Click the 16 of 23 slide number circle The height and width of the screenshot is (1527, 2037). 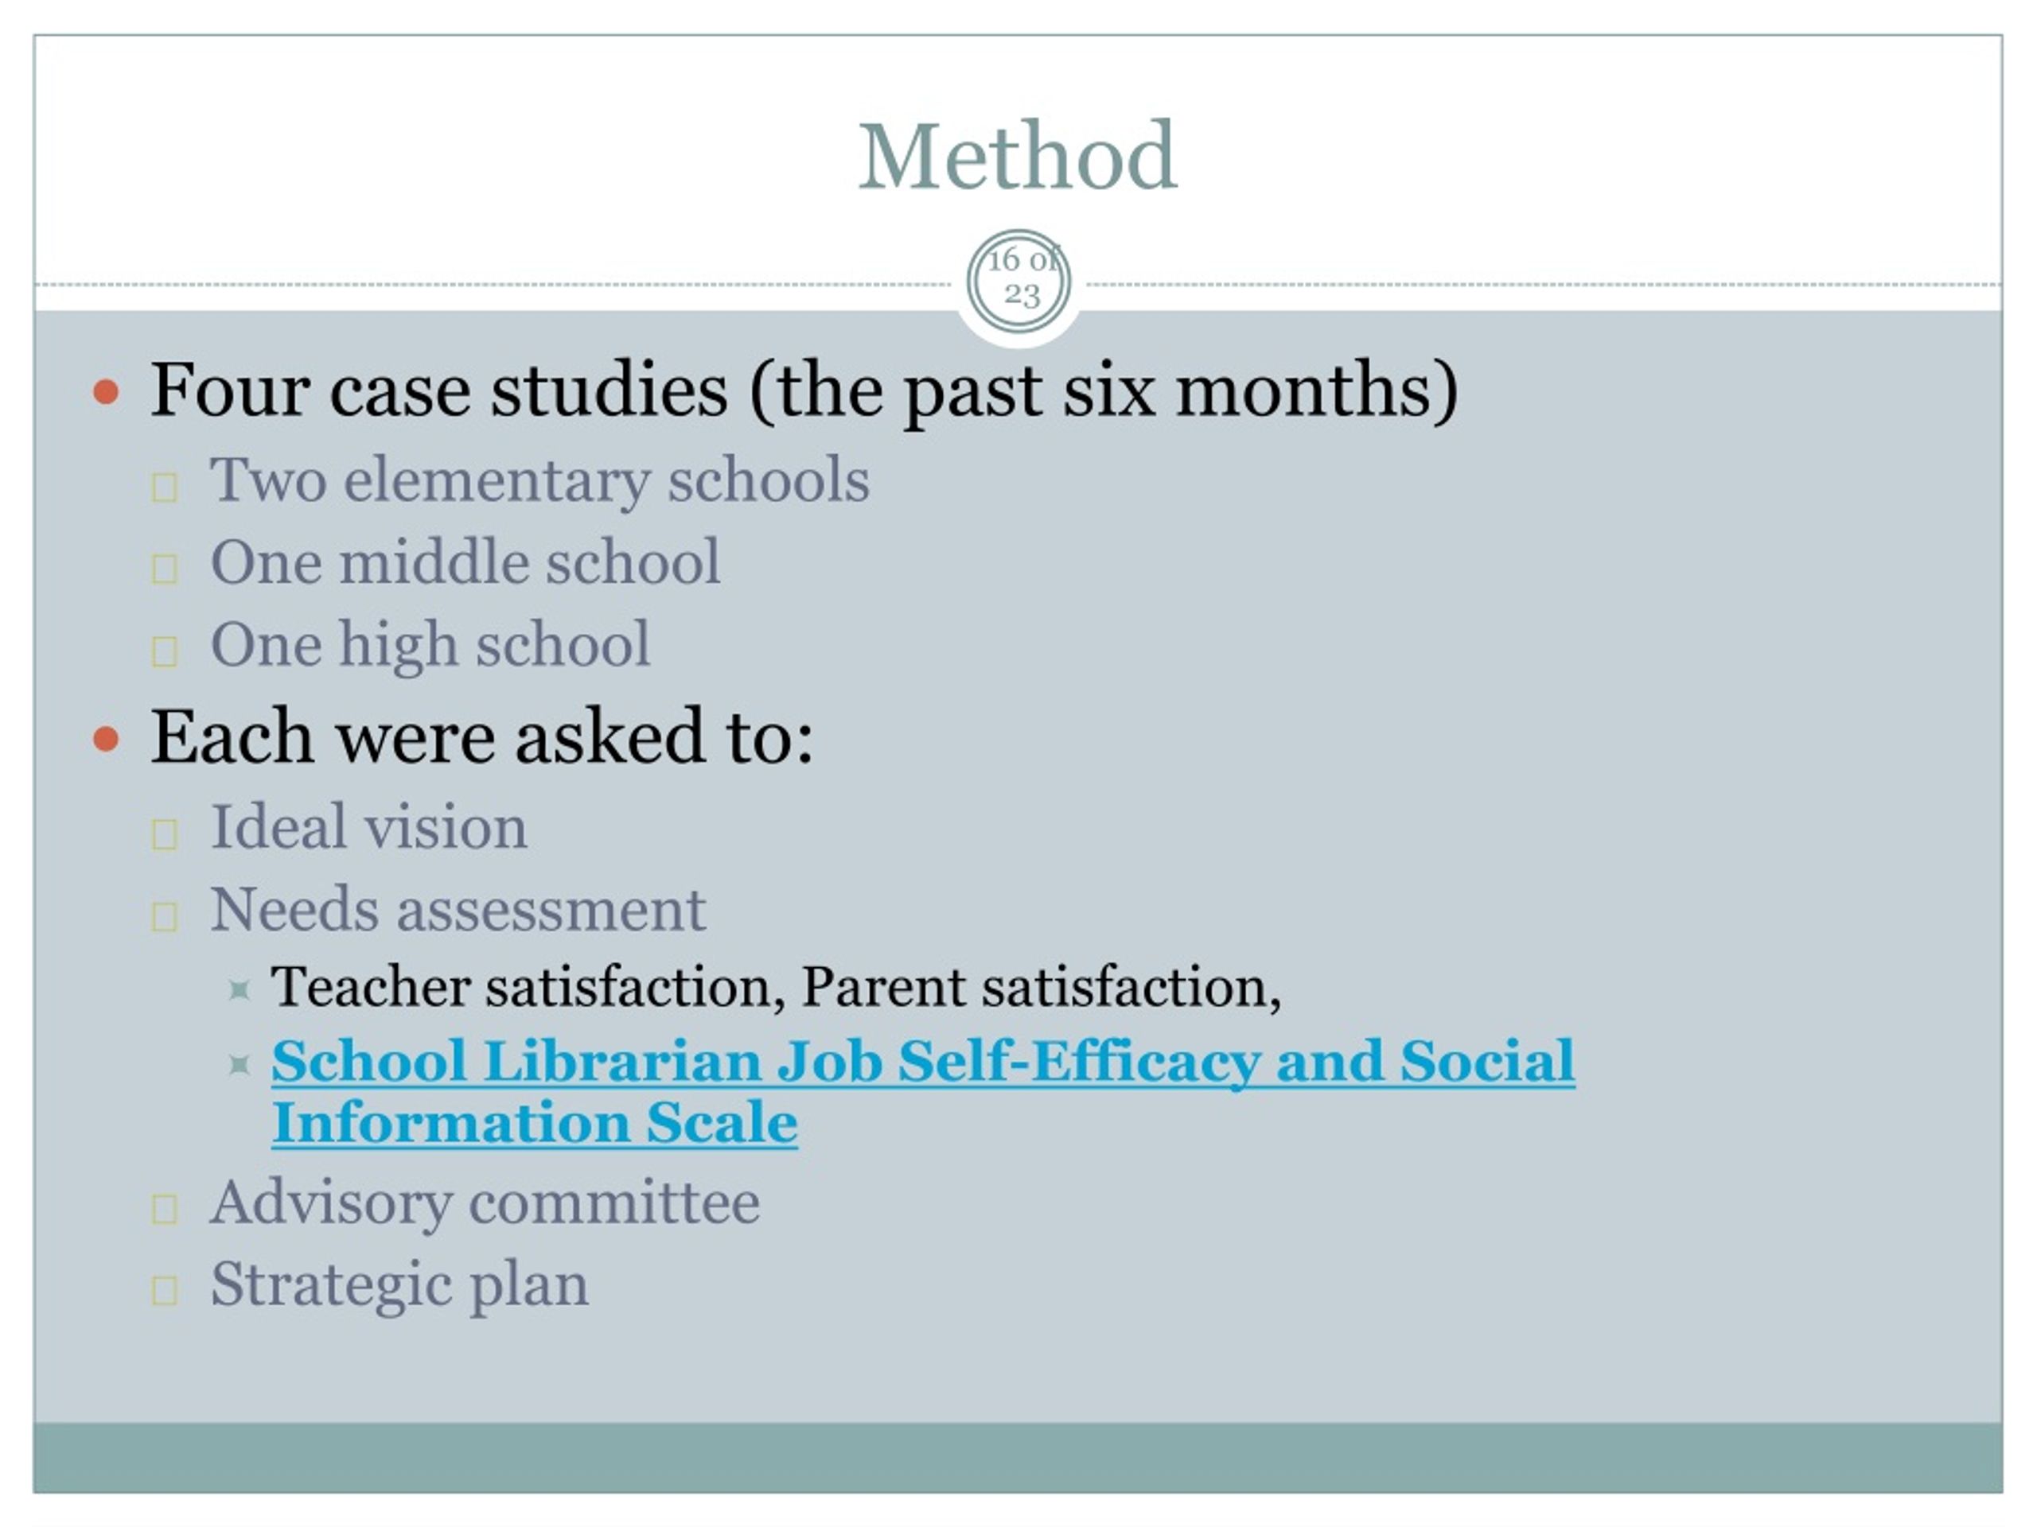(1018, 281)
